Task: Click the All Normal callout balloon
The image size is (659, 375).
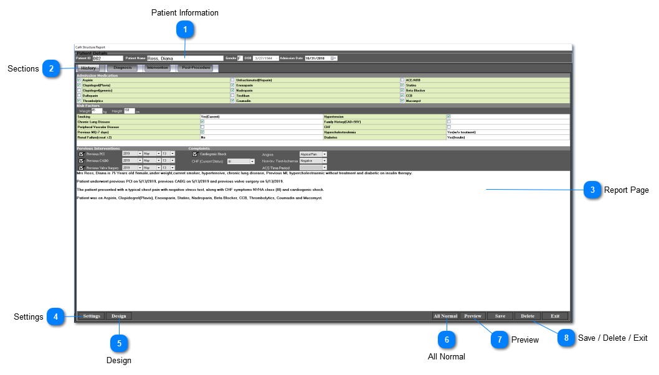Action: [447, 340]
